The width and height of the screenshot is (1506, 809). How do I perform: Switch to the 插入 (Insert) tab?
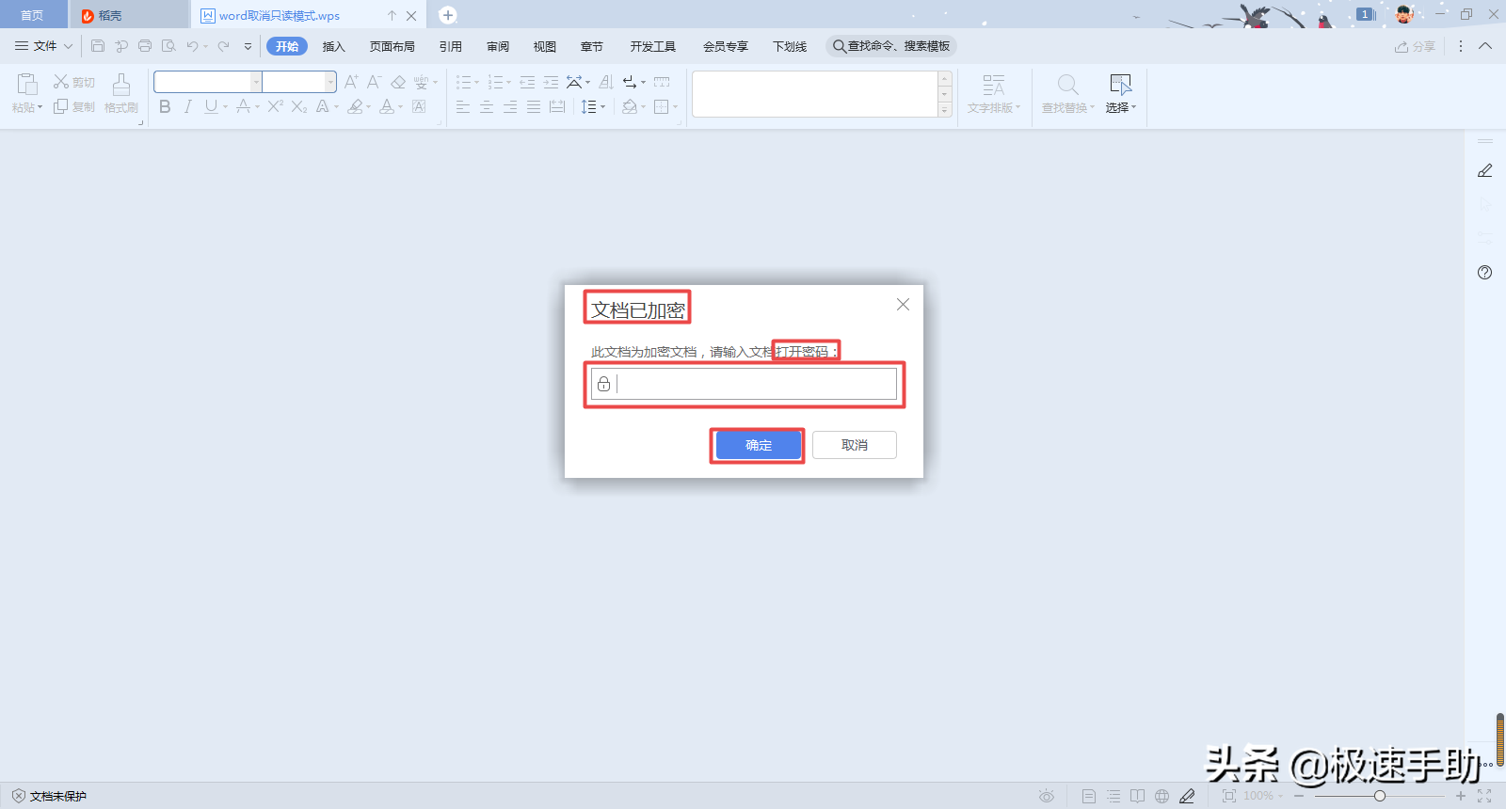(x=334, y=46)
